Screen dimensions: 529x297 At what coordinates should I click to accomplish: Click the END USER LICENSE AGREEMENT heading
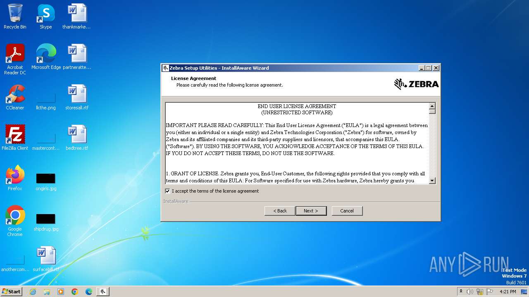(x=297, y=106)
